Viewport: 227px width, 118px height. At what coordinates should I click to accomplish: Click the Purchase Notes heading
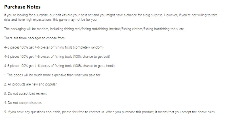22,7
